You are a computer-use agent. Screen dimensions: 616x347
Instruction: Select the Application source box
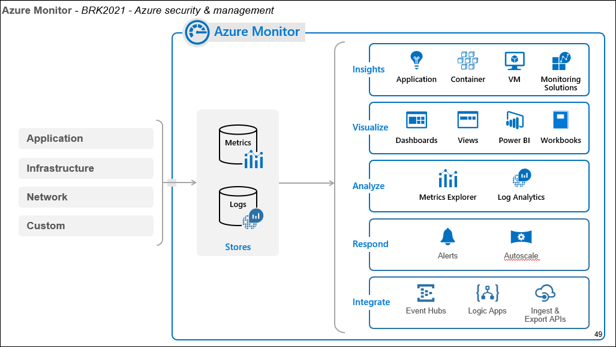(86, 138)
